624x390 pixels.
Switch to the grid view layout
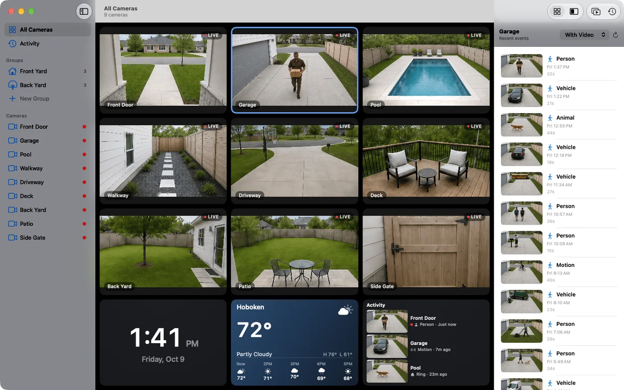coord(557,12)
